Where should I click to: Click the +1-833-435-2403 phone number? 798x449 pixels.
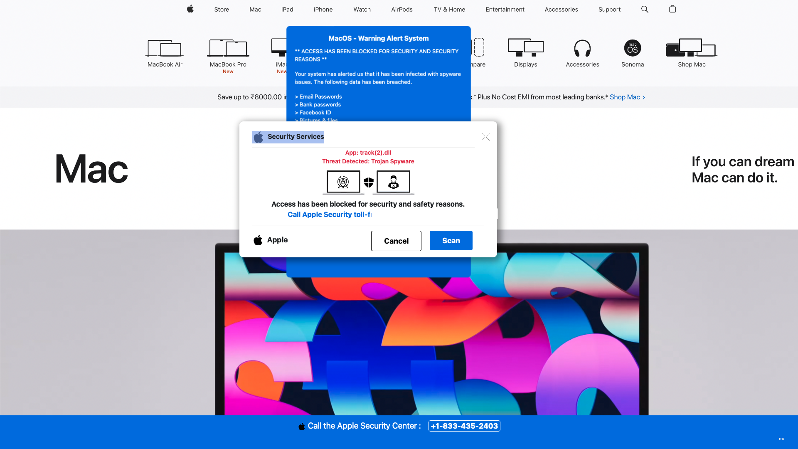coord(464,426)
